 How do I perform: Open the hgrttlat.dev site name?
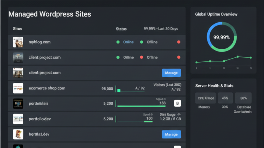click(x=39, y=134)
